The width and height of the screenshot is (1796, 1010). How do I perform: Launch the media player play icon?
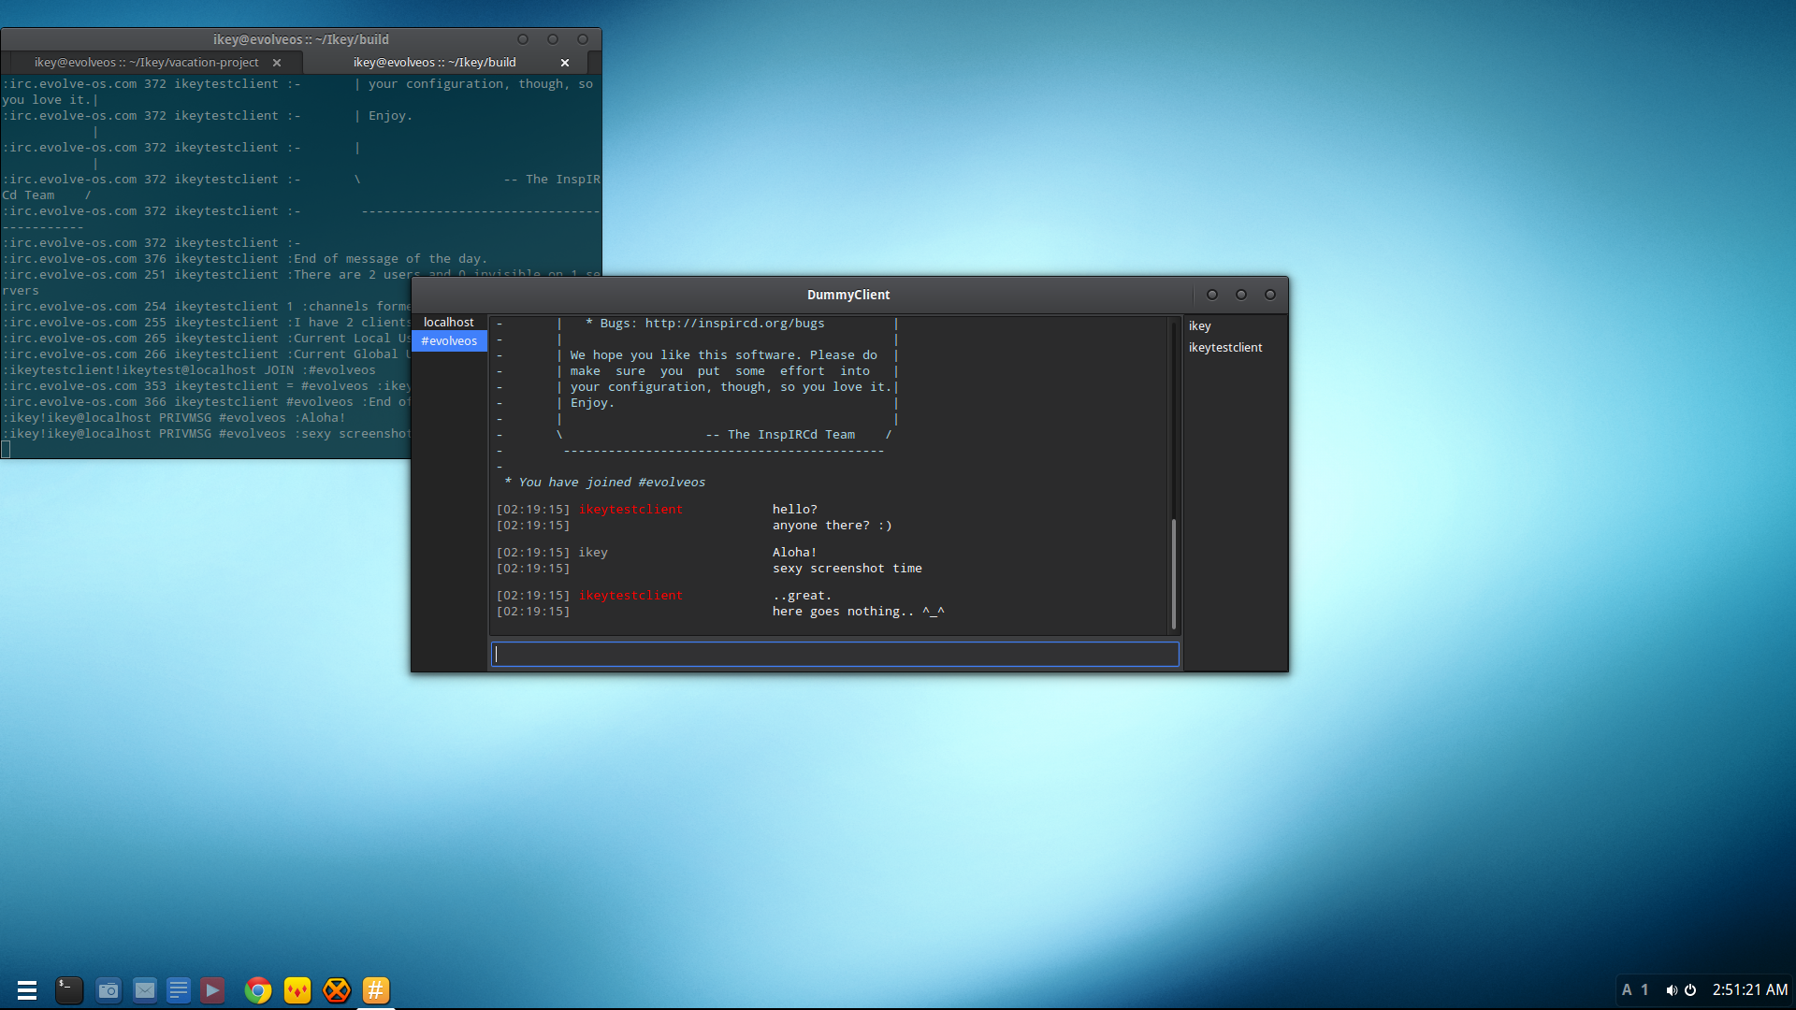point(212,990)
